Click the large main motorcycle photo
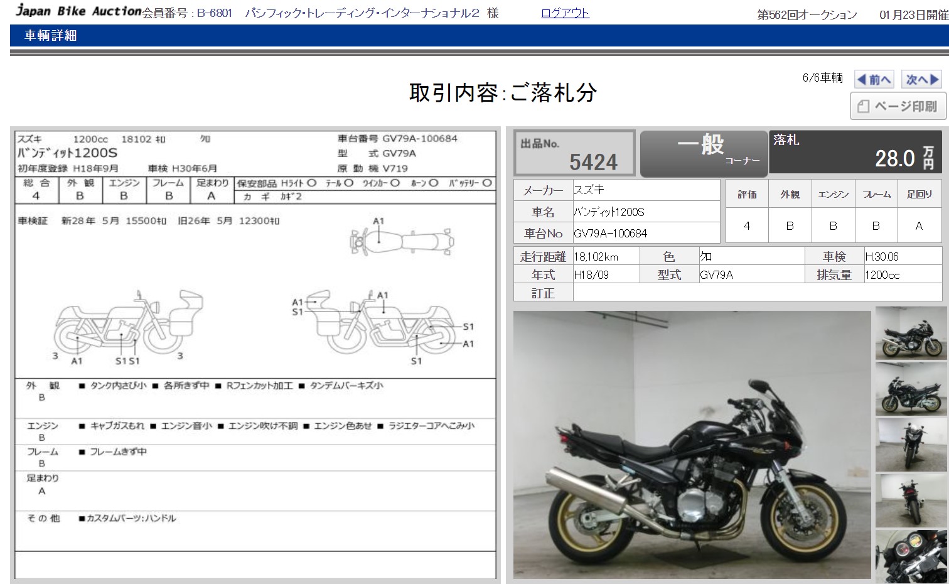 coord(692,445)
